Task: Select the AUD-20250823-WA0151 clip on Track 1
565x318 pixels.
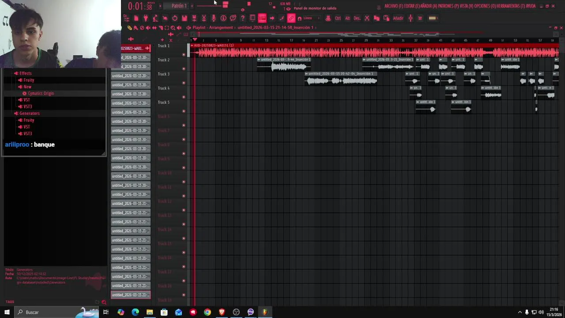Action: (375, 51)
